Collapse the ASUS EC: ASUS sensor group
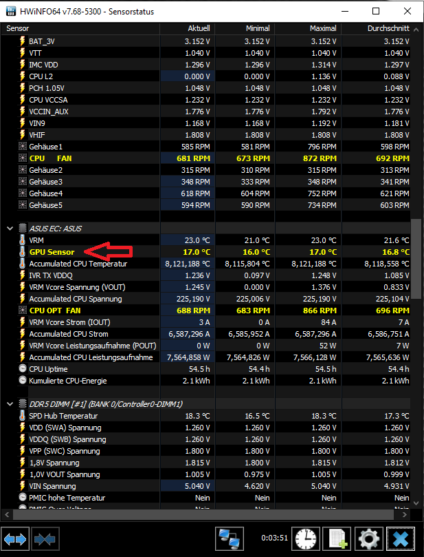The image size is (424, 557). point(10,229)
